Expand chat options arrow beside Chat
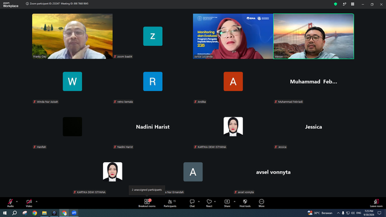Screen dimensions: 386x217 [198, 201]
